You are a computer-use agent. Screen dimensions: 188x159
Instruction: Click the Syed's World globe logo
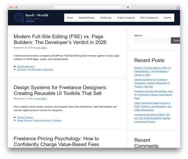(x=19, y=17)
